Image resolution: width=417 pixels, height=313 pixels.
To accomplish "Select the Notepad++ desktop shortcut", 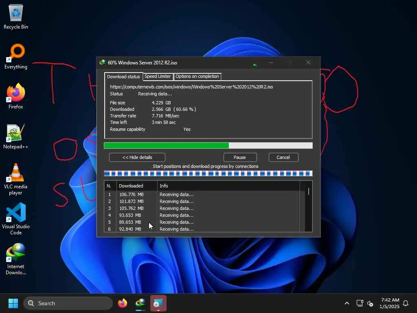I will click(x=16, y=136).
